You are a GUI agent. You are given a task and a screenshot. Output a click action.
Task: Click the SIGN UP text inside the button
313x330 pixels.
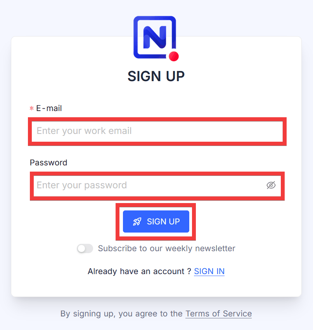(x=163, y=222)
